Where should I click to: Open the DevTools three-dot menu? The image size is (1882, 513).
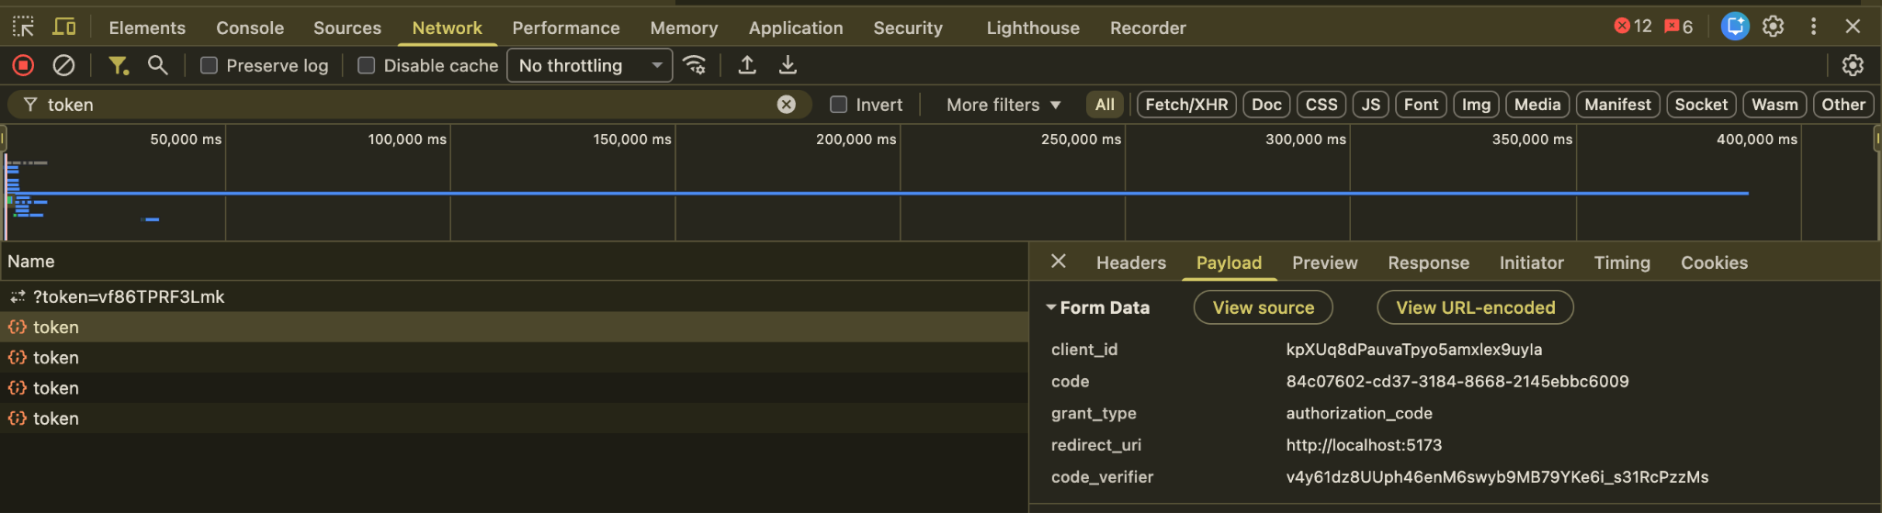point(1813,27)
